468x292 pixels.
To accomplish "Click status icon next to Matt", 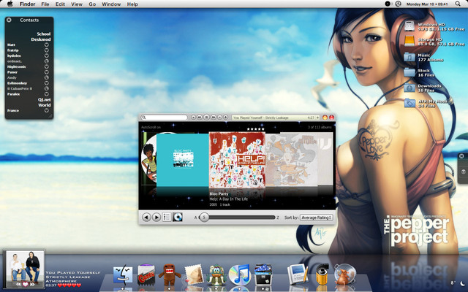I will coord(47,45).
